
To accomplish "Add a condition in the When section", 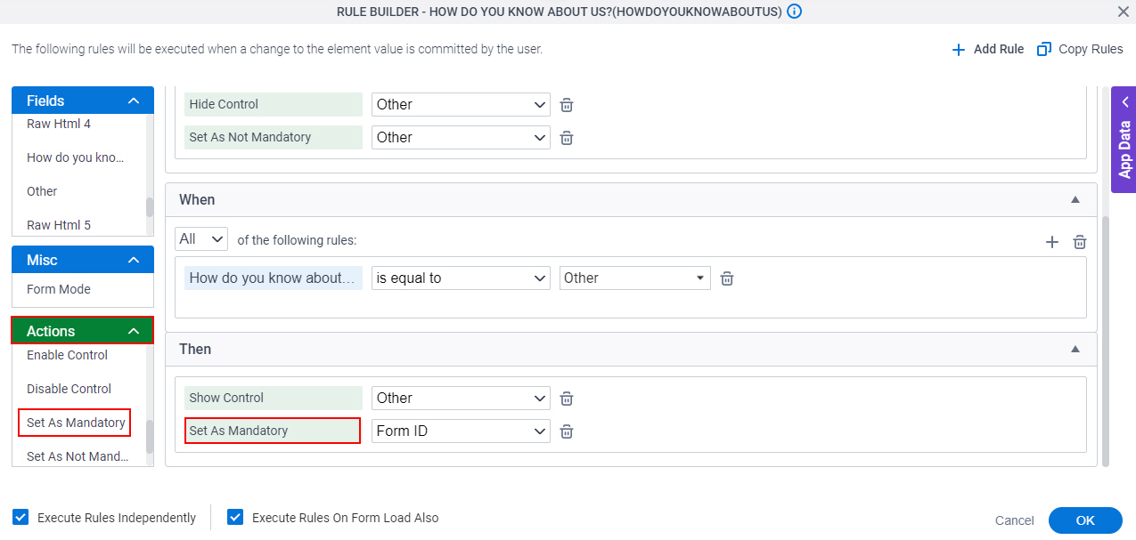I will pyautogui.click(x=1052, y=242).
